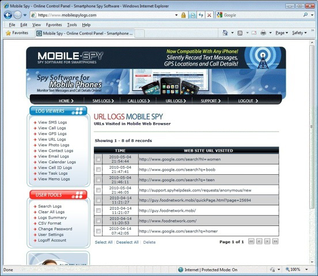Screen dimensions: 318x276
Task: Check the box for www.foodnetwork.com row
Action: [x=99, y=221]
